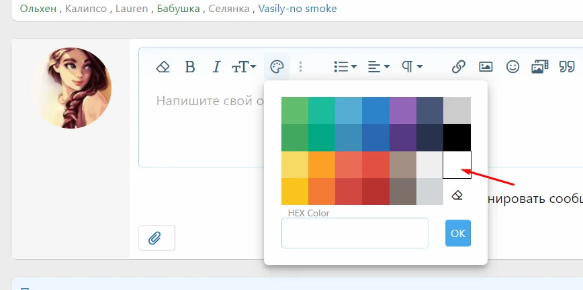The image size is (583, 290).
Task: Click the text color palette icon
Action: point(277,67)
